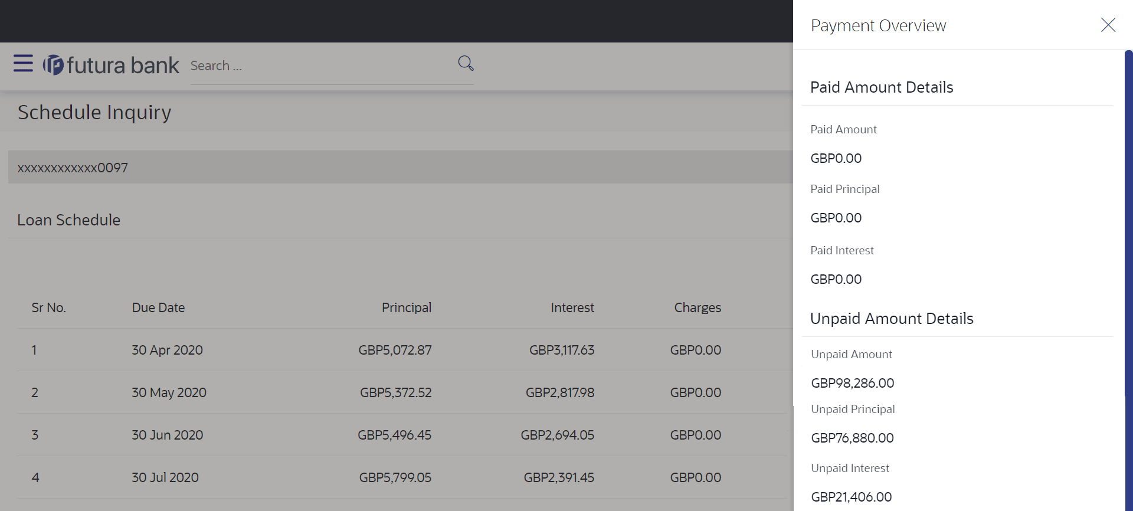The height and width of the screenshot is (511, 1133).
Task: Click the Unpaid Amount Details heading
Action: point(891,319)
